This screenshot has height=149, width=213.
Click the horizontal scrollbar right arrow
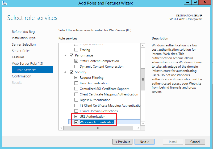coord(138,128)
